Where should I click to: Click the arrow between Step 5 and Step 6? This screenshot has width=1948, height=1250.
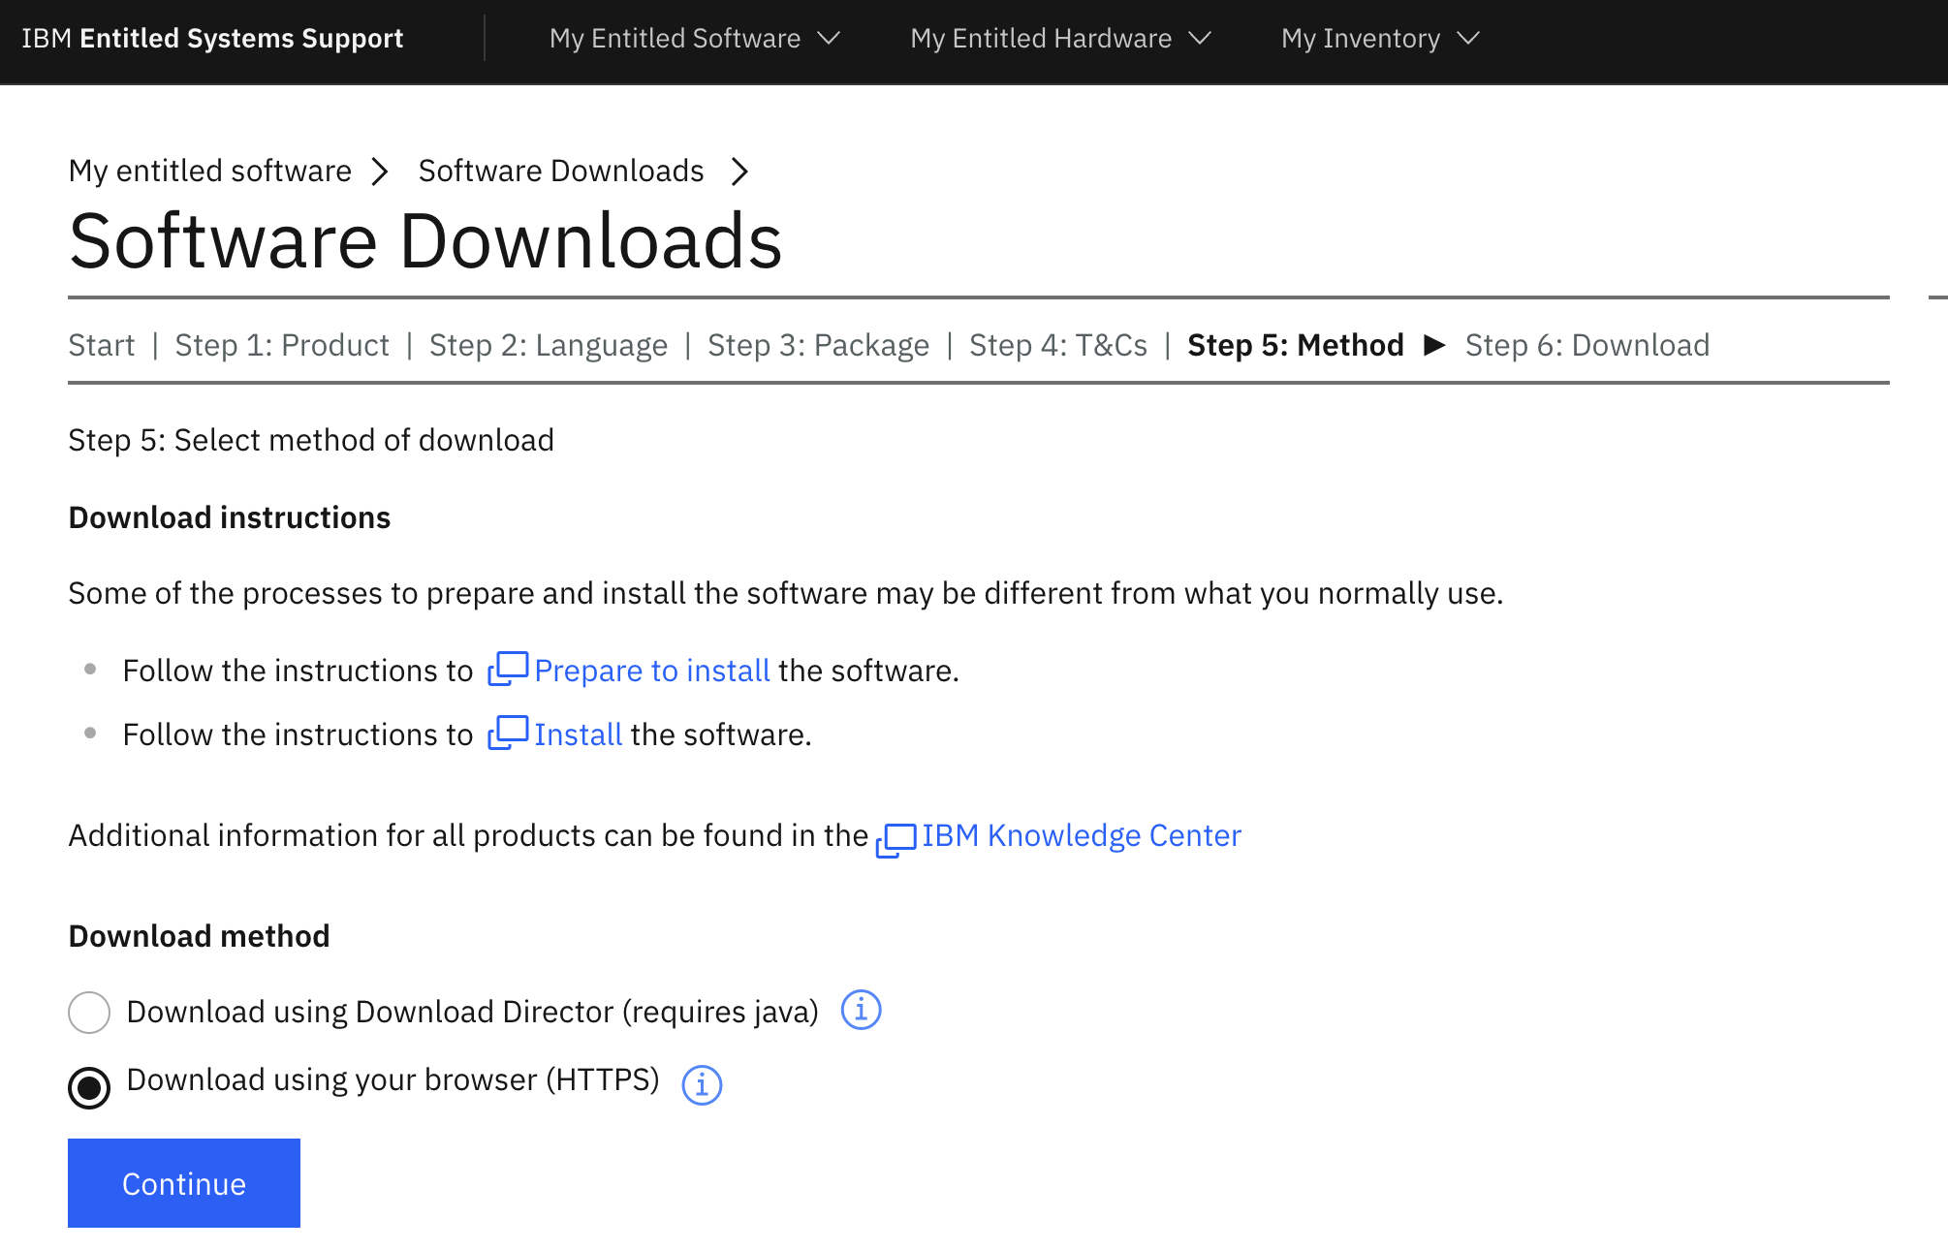[1434, 345]
